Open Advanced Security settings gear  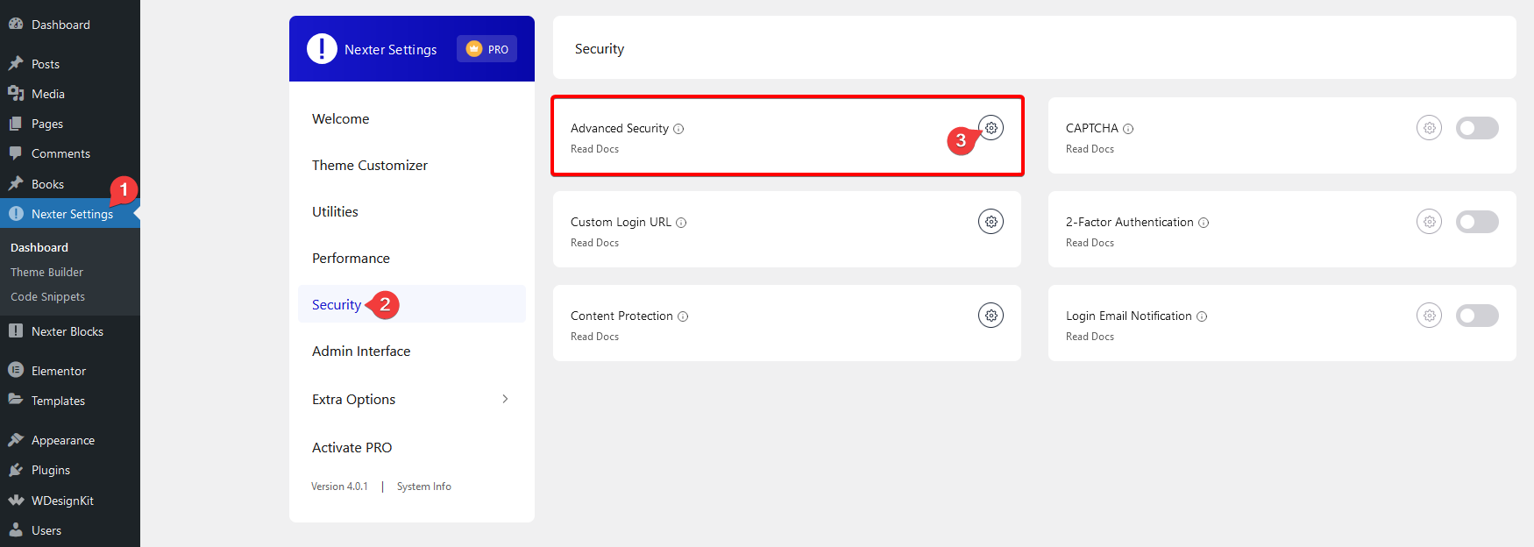(x=991, y=128)
